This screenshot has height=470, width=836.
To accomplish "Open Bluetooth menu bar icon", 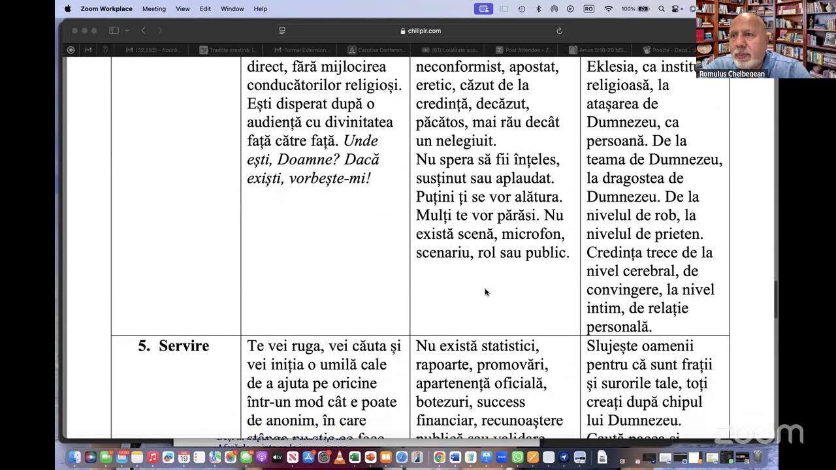I will (538, 8).
